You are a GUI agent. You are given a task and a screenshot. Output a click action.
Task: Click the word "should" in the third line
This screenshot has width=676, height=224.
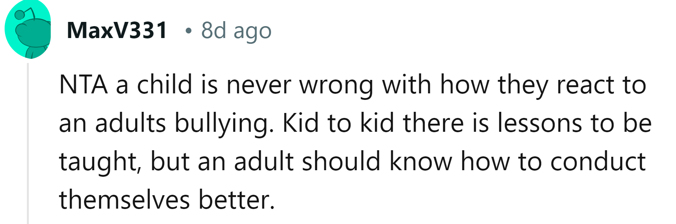(341, 161)
